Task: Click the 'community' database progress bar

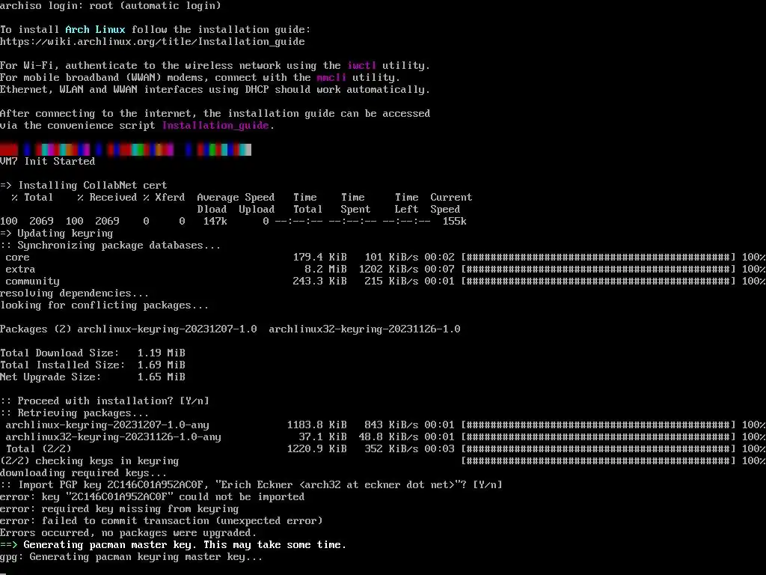Action: 598,282
